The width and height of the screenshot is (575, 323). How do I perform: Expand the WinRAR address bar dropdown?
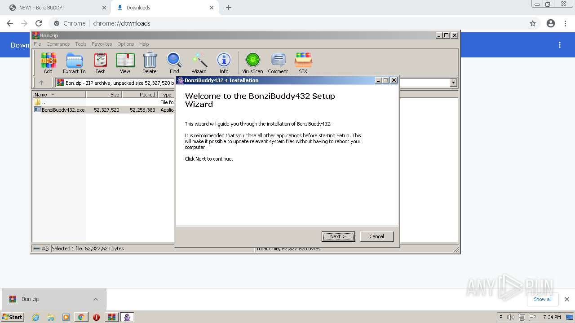[x=453, y=83]
